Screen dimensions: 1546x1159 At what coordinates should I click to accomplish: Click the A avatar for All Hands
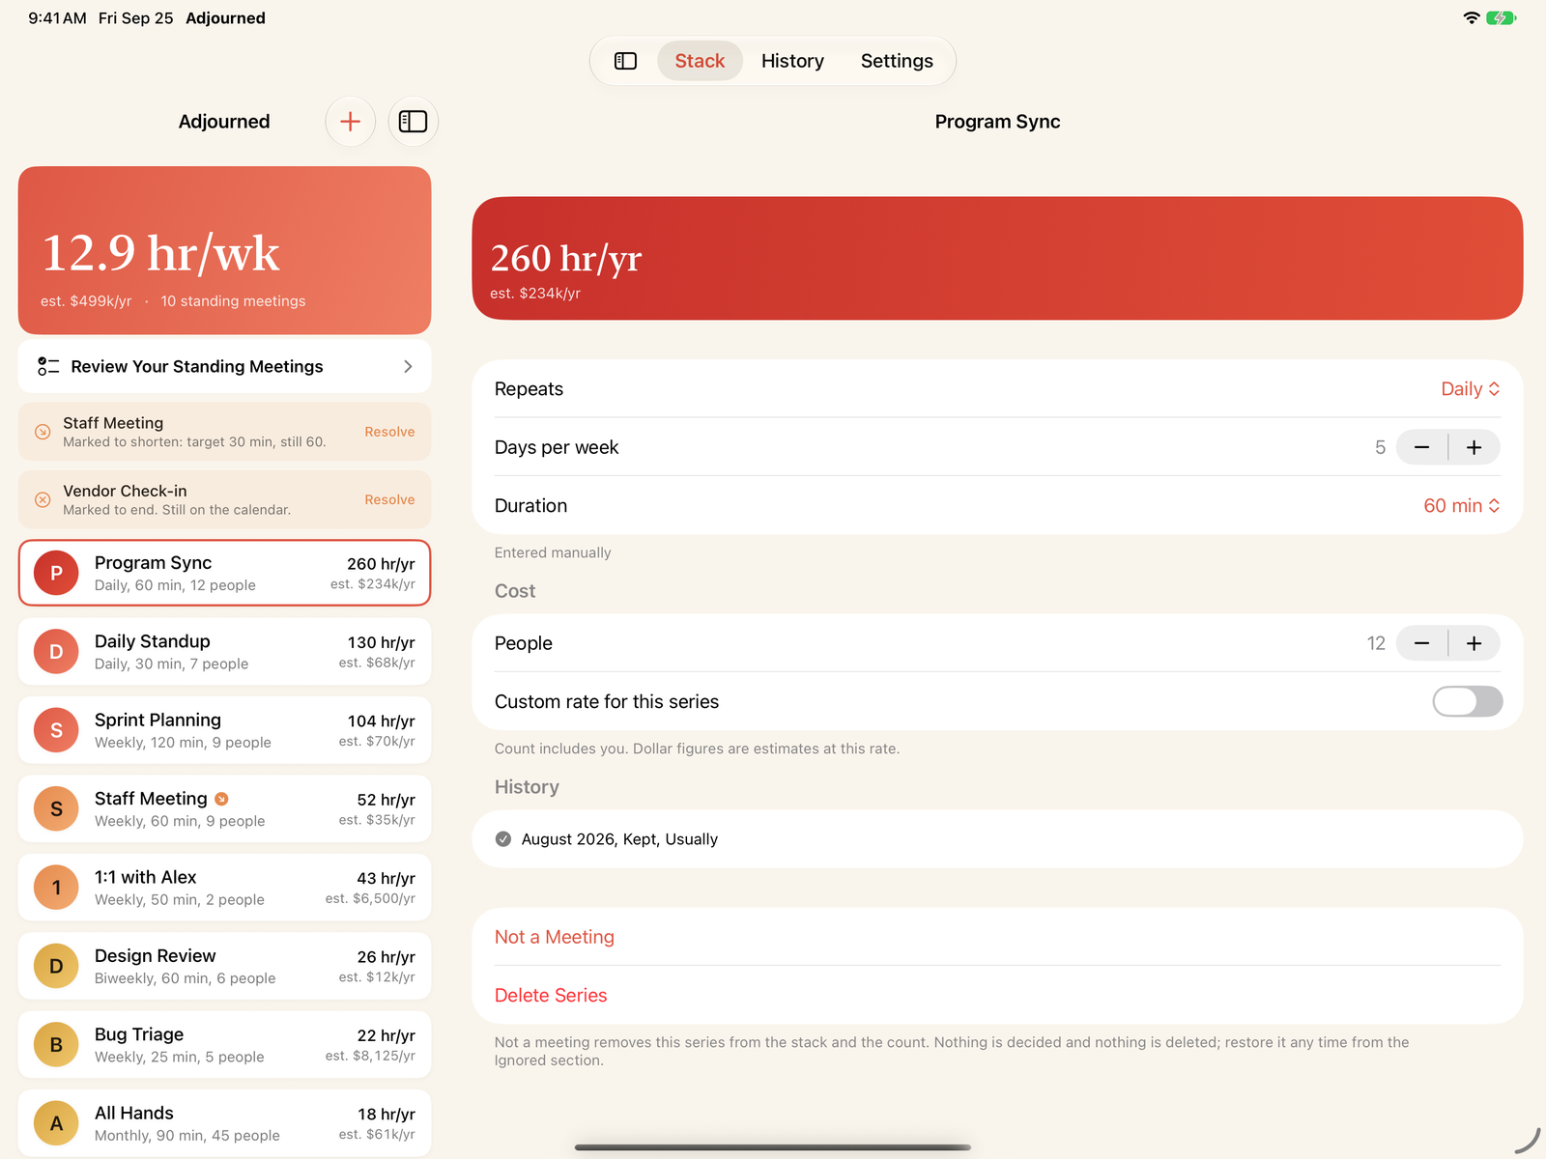pyautogui.click(x=56, y=1123)
